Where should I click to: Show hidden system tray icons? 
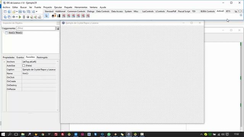(x=201, y=134)
